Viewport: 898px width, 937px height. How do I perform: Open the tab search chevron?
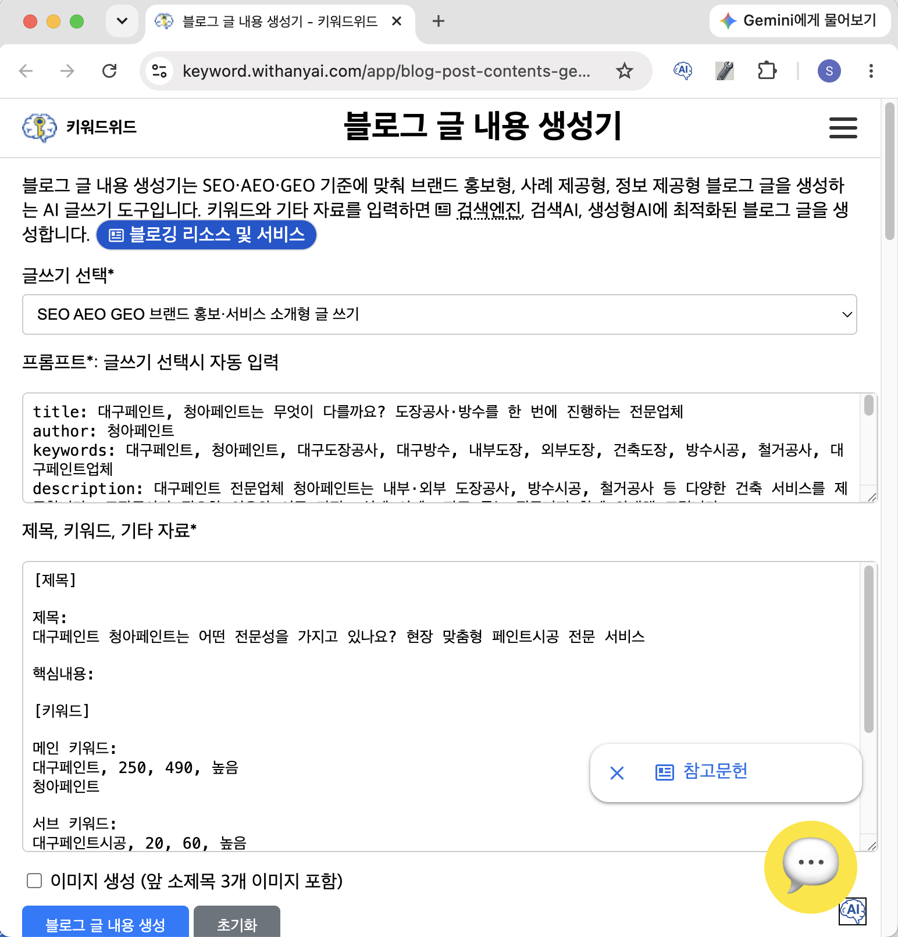point(122,22)
